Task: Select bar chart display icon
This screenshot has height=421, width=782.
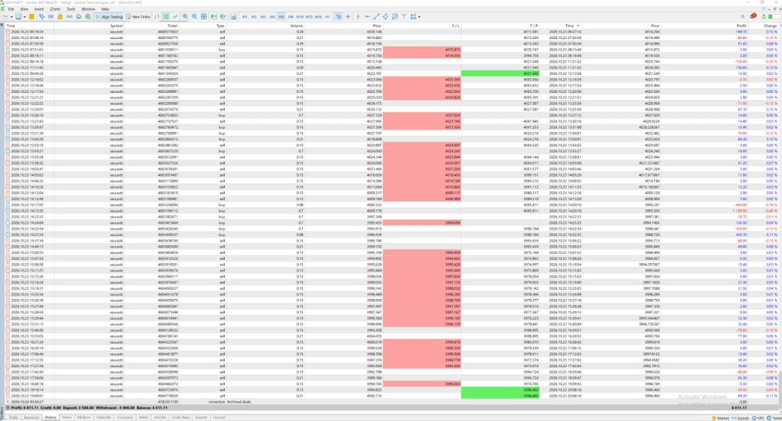Action: point(156,16)
